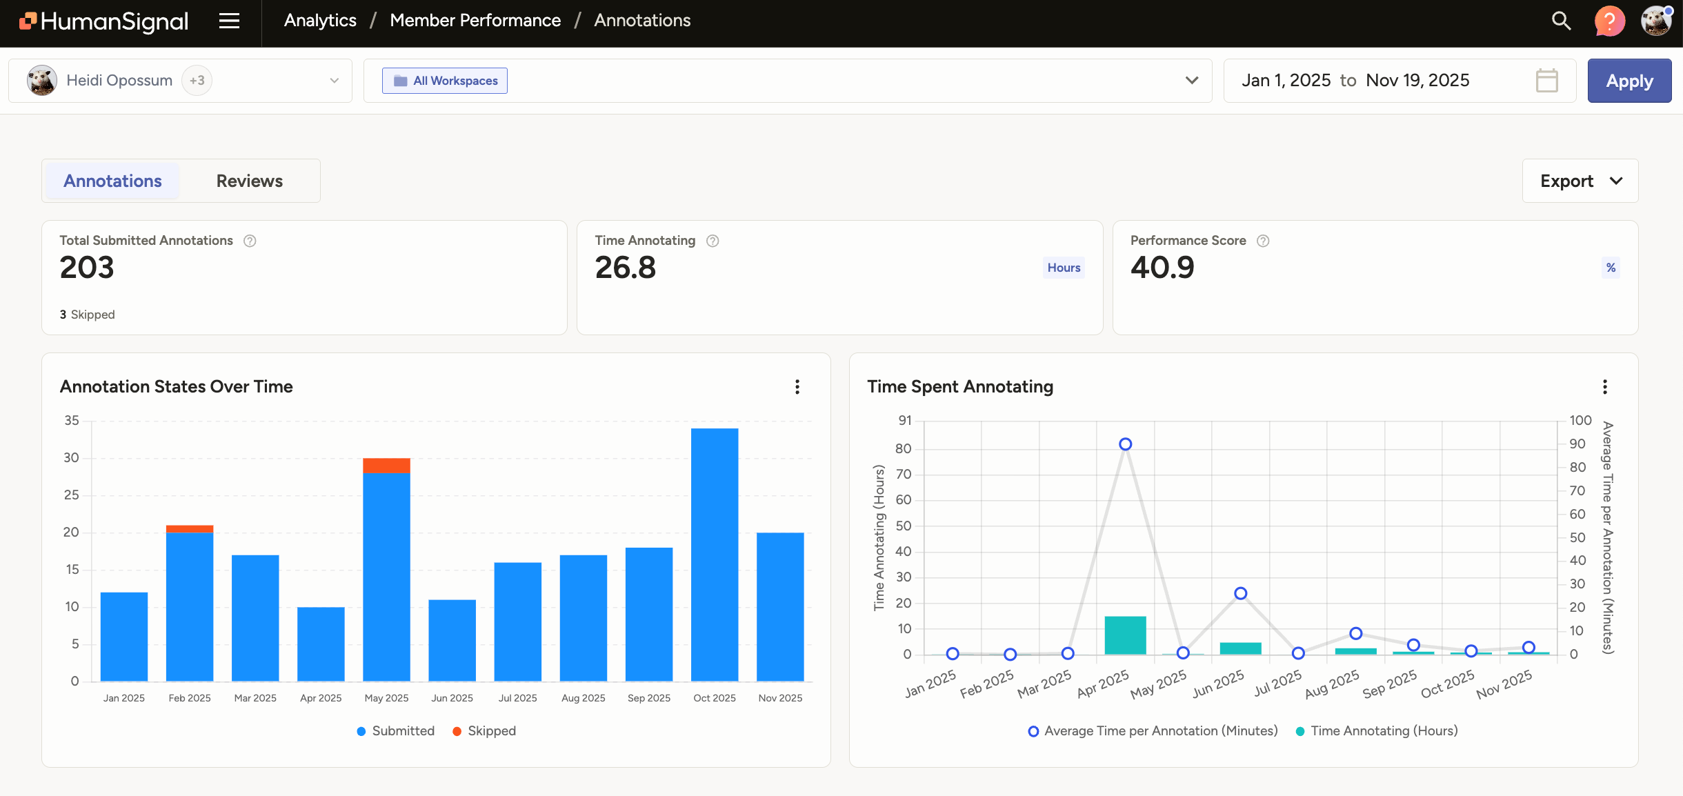Click the Apply button

coord(1629,80)
